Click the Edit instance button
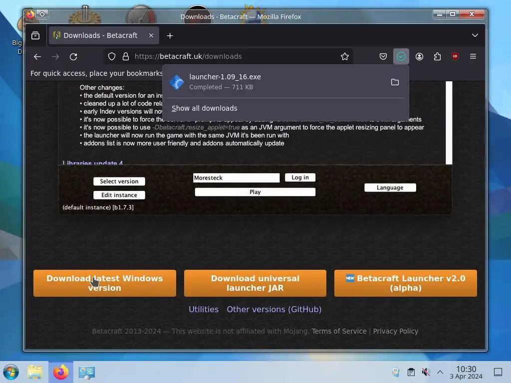 [x=119, y=195]
